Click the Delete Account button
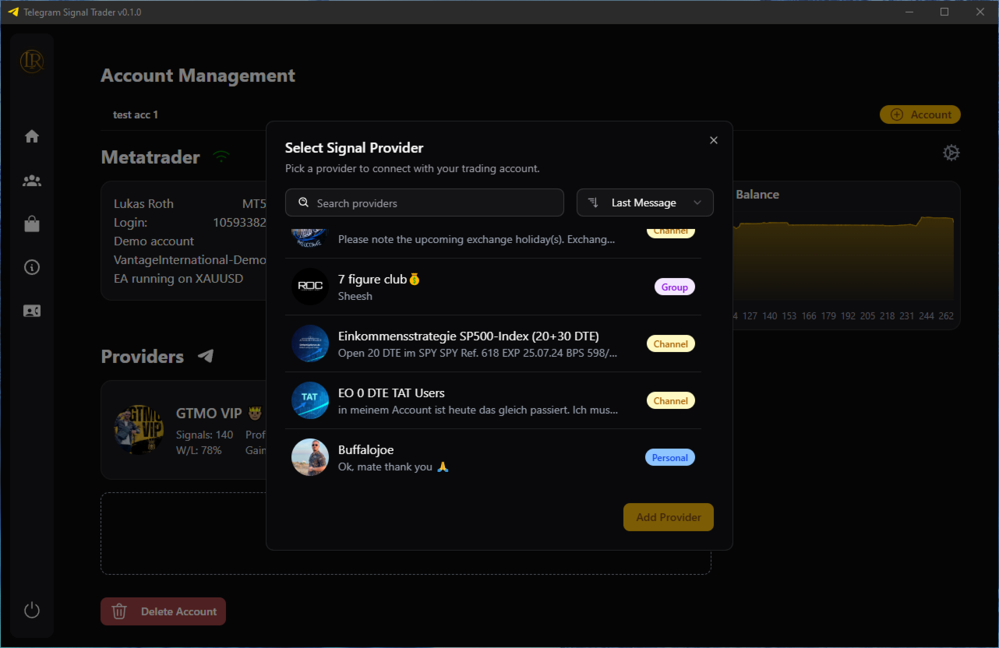The width and height of the screenshot is (999, 648). (x=164, y=611)
